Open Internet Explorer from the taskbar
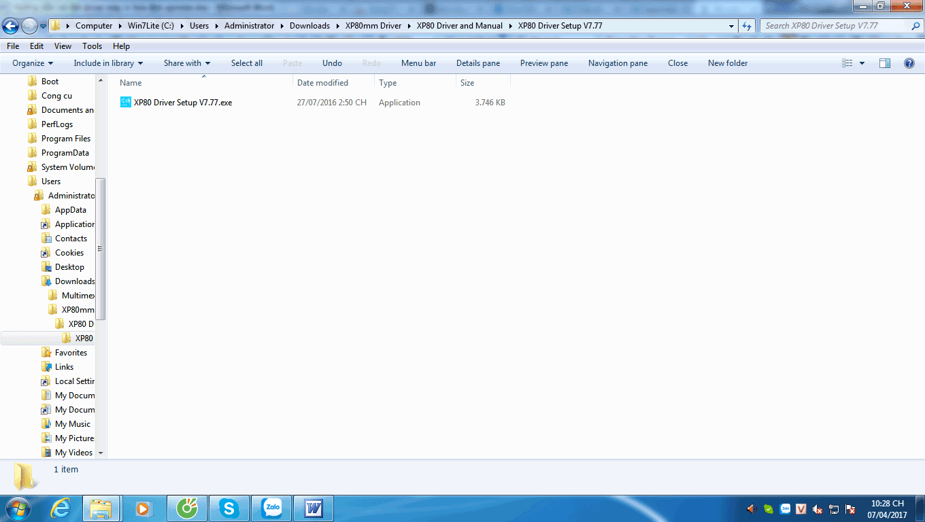 (x=61, y=508)
